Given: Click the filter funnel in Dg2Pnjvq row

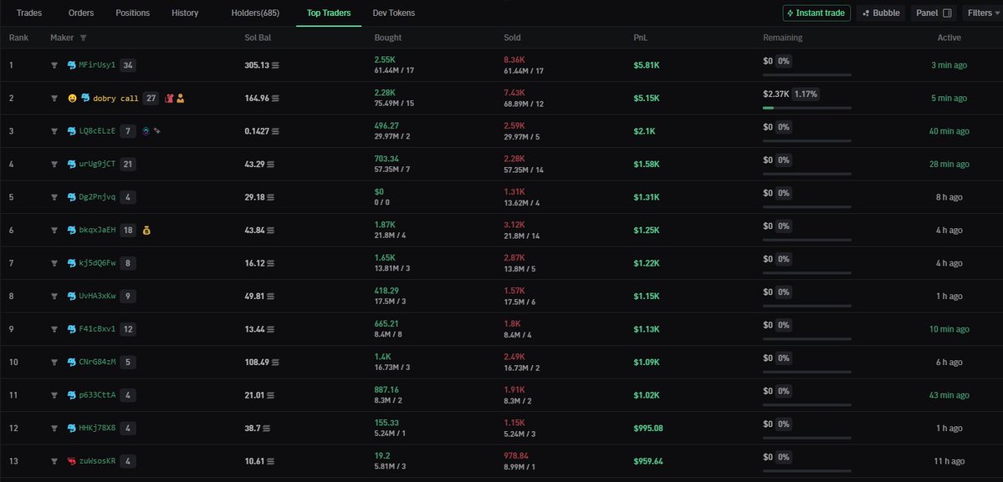Looking at the screenshot, I should pyautogui.click(x=54, y=197).
